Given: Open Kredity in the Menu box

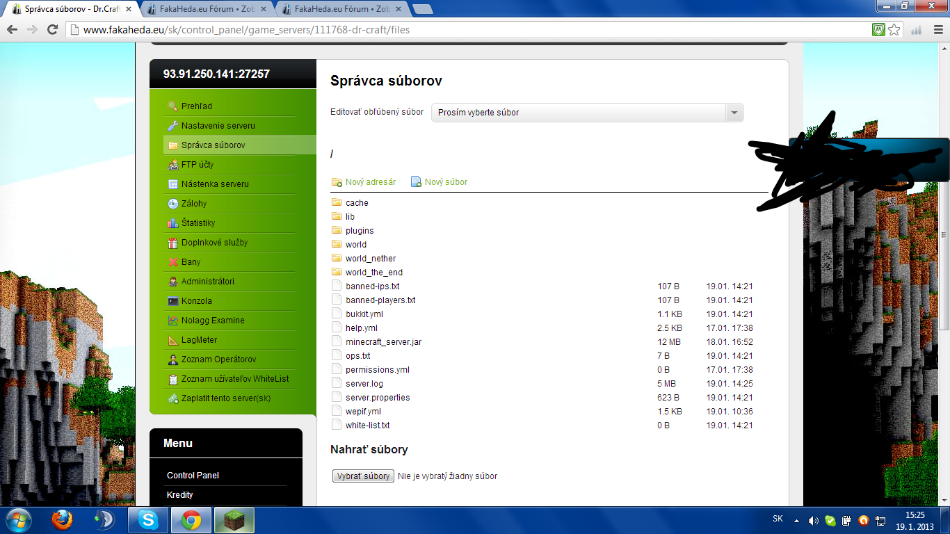Looking at the screenshot, I should 180,495.
